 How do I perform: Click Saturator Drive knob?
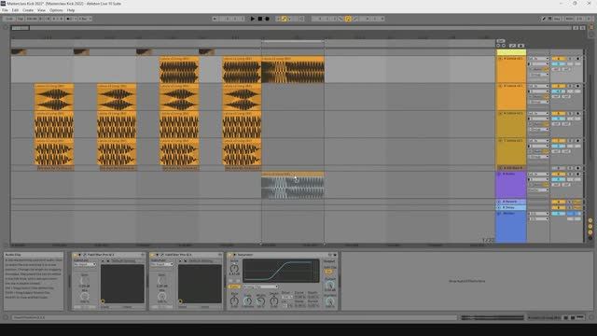pos(234,268)
